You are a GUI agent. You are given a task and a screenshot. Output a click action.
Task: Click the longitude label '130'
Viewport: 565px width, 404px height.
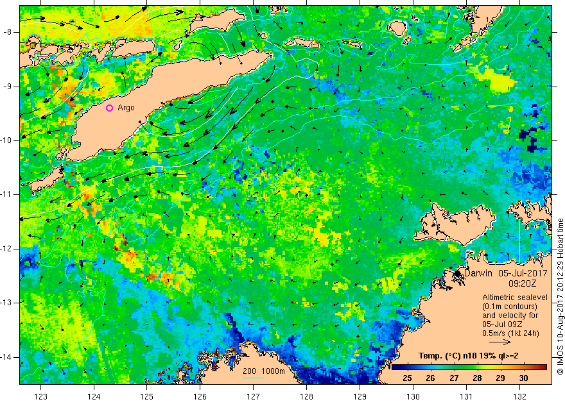pyautogui.click(x=413, y=396)
